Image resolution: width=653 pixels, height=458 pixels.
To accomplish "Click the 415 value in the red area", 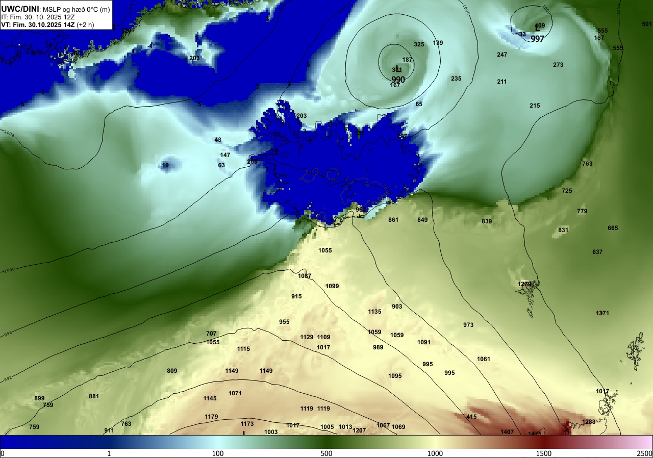I will 471,417.
